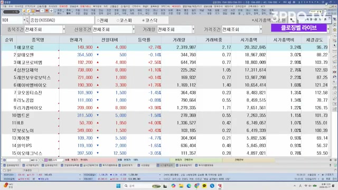Open the 선물옵션 menu

[x=114, y=6]
